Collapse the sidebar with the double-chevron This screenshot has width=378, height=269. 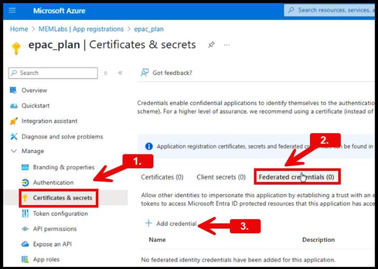pos(120,73)
